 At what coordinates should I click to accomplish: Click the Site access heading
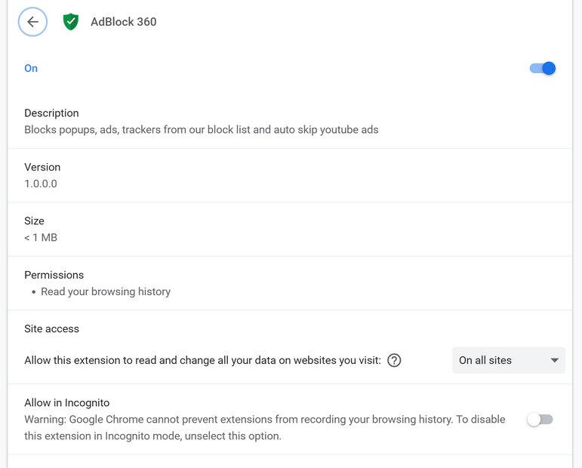pos(51,329)
